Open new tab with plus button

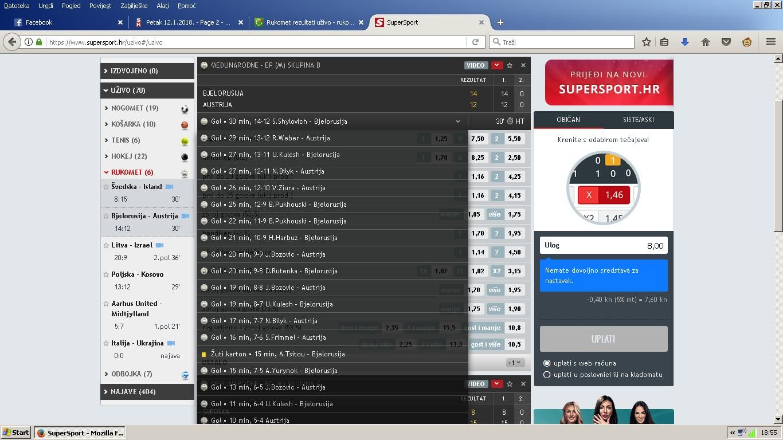500,22
